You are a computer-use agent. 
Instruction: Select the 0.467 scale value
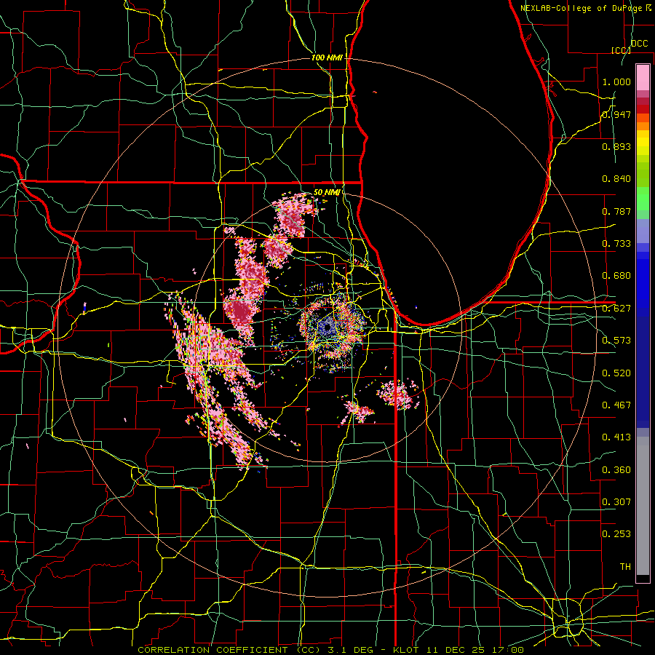click(616, 405)
